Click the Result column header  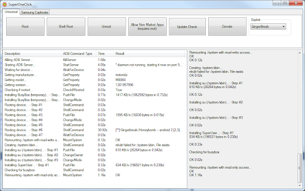point(149,53)
